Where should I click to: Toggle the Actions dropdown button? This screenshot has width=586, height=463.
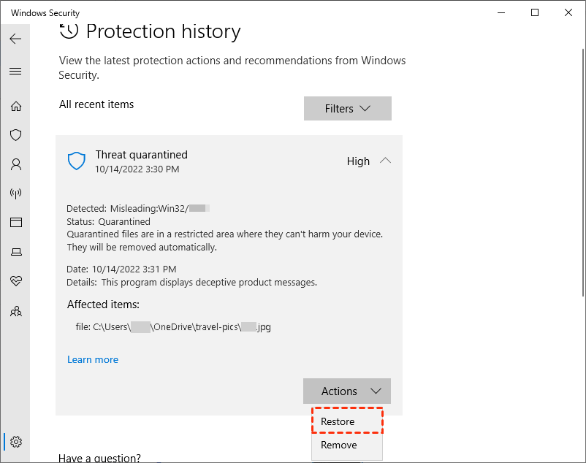point(347,391)
